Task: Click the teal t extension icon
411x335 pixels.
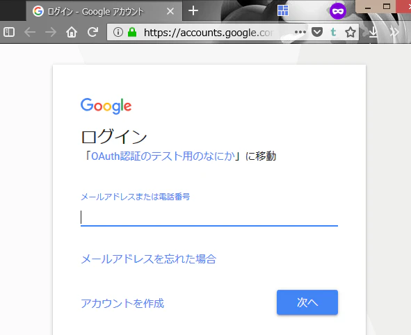Action: pos(333,32)
